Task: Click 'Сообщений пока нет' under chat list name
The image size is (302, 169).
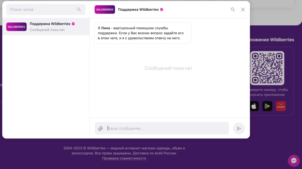Action: pyautogui.click(x=47, y=30)
